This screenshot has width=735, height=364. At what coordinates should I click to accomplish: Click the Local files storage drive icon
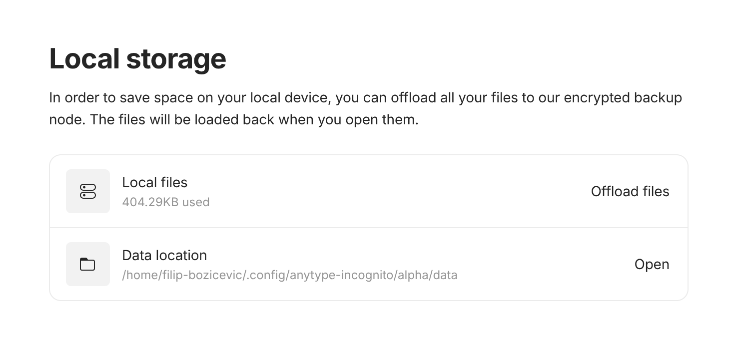[88, 191]
